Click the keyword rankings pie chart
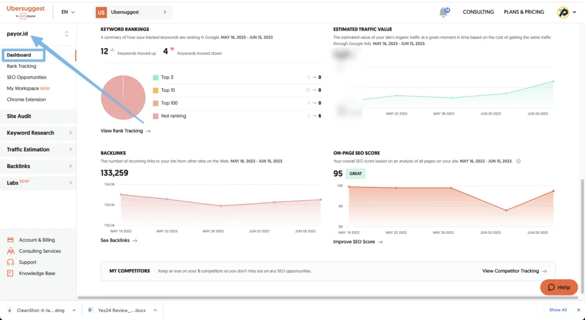 (x=123, y=98)
